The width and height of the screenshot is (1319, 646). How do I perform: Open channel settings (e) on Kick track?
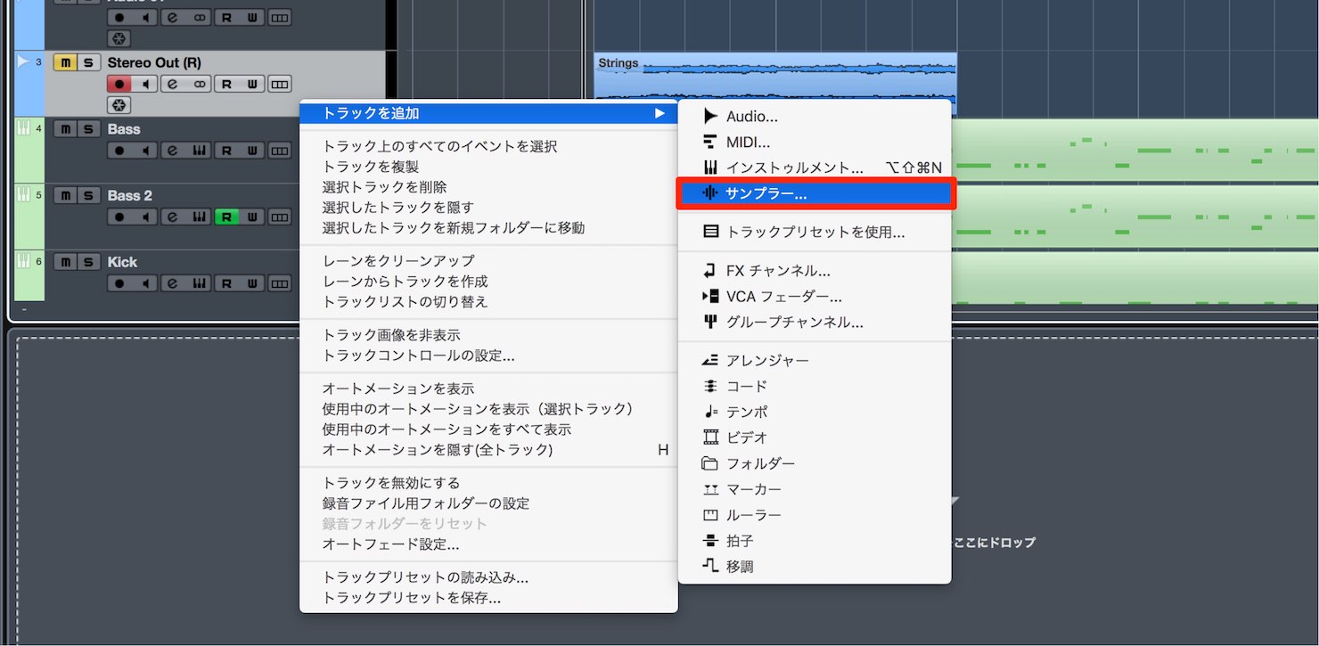(172, 283)
